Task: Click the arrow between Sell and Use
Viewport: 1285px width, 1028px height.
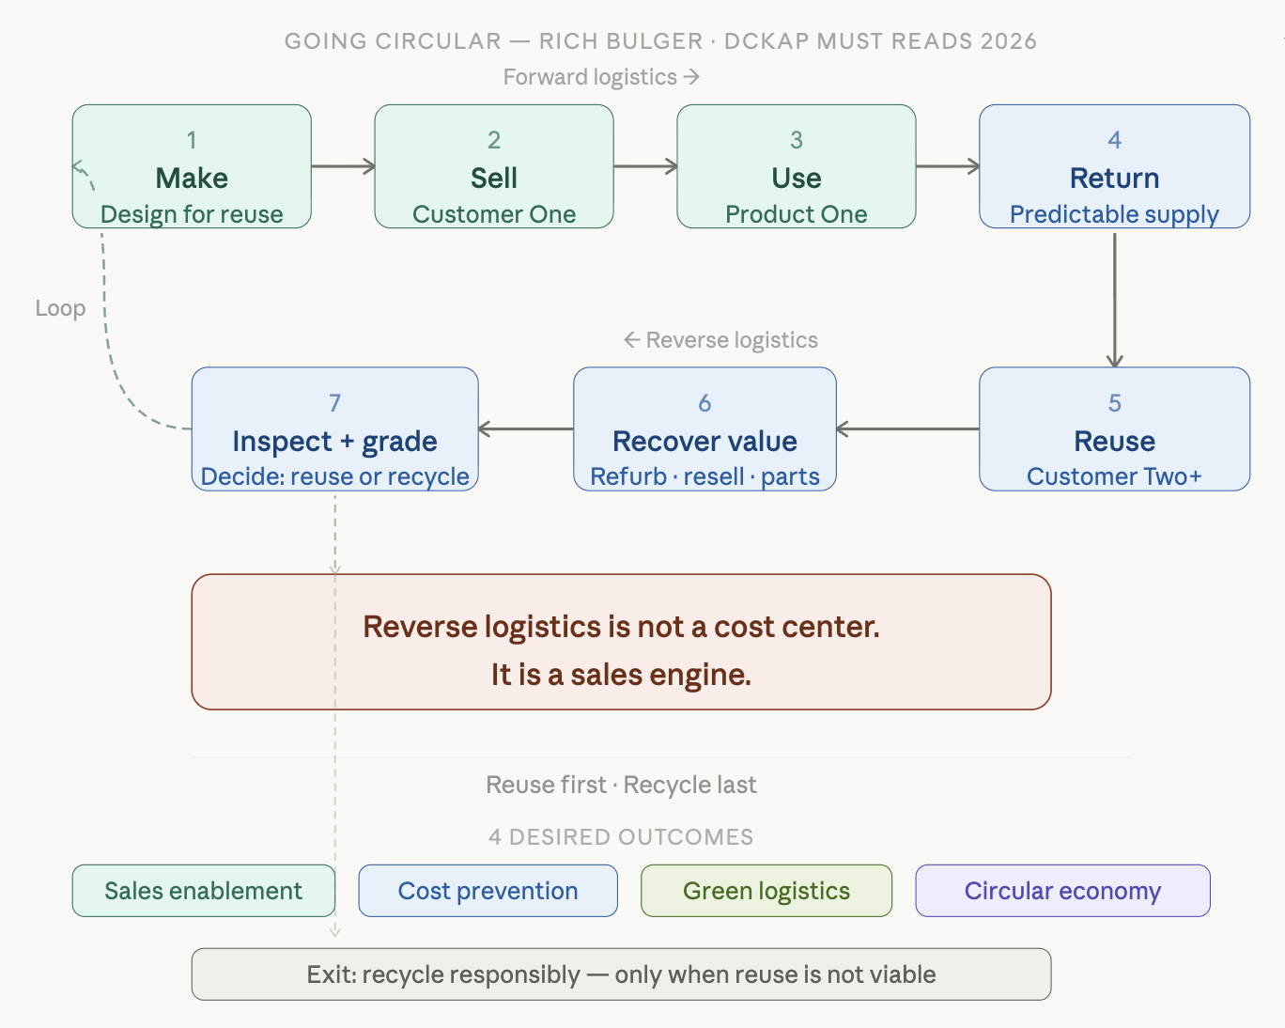Action: click(644, 166)
